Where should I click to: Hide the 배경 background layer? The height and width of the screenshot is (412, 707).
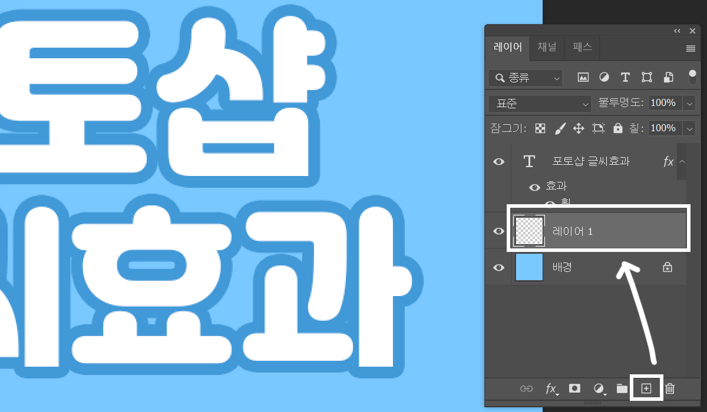click(x=498, y=268)
